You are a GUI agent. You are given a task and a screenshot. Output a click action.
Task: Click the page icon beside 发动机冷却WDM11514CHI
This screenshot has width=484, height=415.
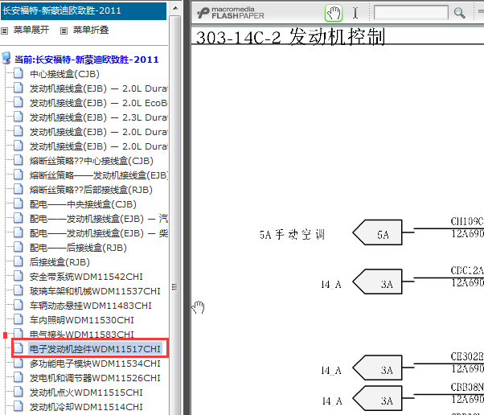(18, 407)
